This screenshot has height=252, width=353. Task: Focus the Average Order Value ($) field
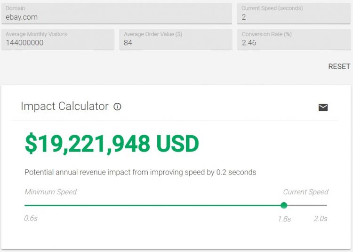click(x=176, y=39)
